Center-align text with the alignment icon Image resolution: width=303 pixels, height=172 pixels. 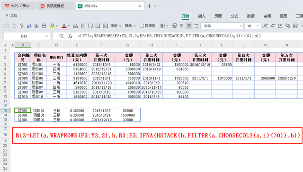189,26
